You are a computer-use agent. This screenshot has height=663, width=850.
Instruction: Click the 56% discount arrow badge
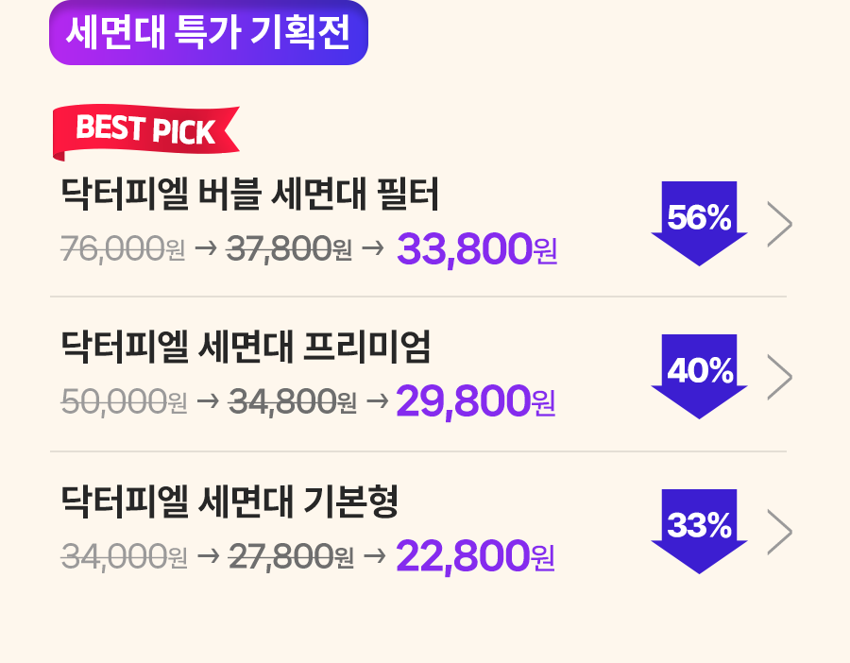[699, 223]
